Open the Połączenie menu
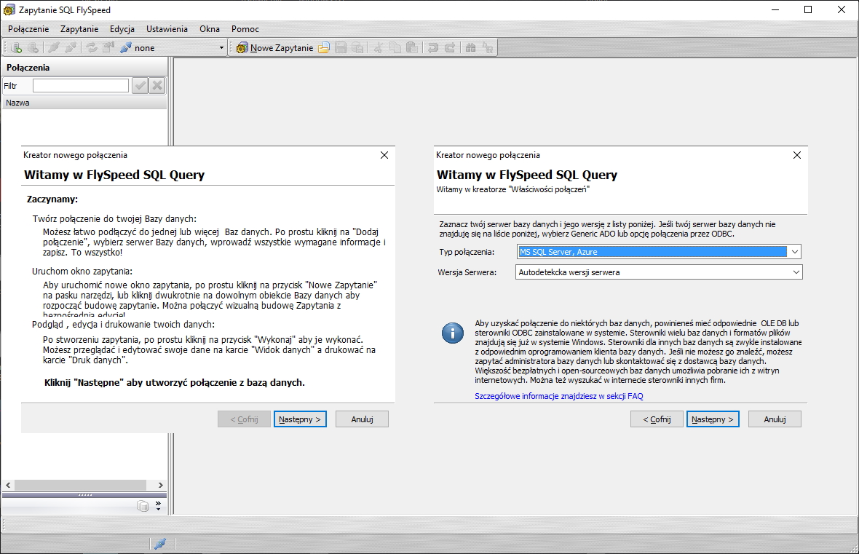Image resolution: width=859 pixels, height=554 pixels. tap(28, 29)
